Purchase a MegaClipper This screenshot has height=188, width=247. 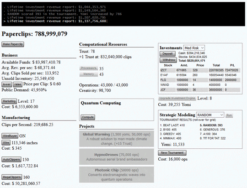pyautogui.click(x=12, y=177)
